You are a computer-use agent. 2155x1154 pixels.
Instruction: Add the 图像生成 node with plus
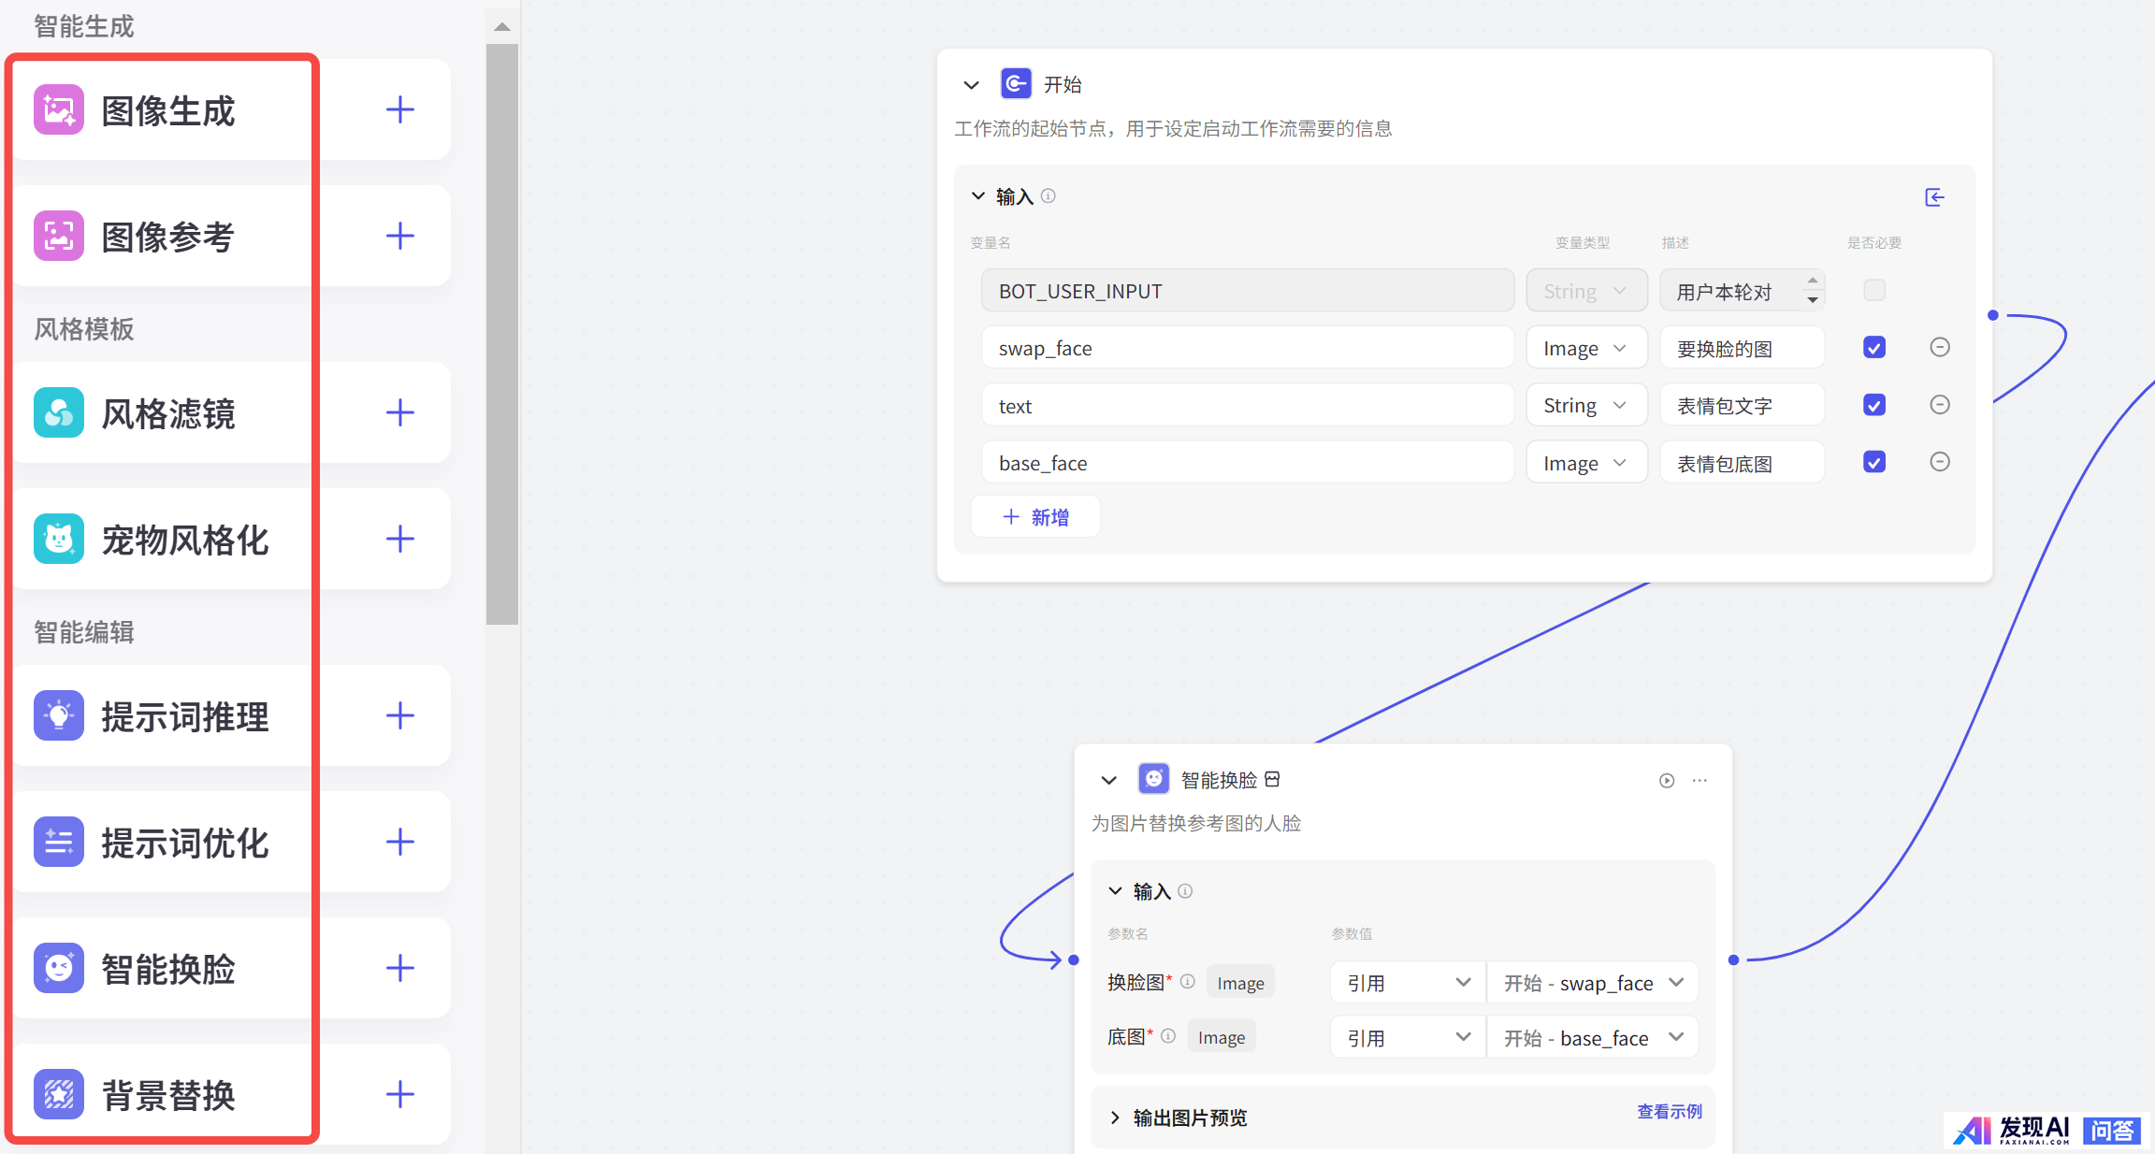(399, 109)
